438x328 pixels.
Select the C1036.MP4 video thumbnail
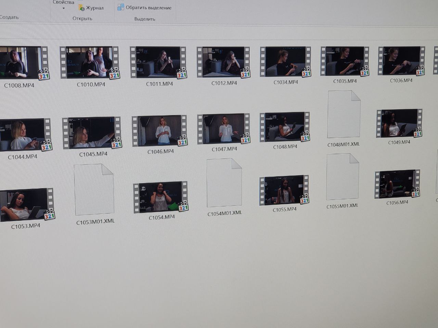click(401, 61)
